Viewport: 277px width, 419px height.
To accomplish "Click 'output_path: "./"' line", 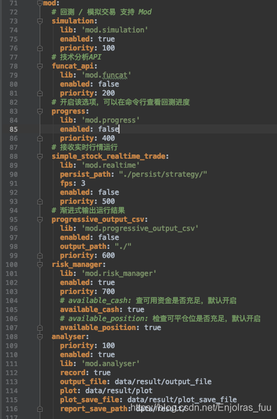I will [96, 246].
